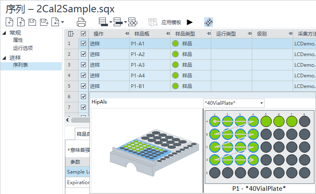Screen dimensions: 316x194
Task: Select vial cell P1-A1
Action: tap(150, 44)
